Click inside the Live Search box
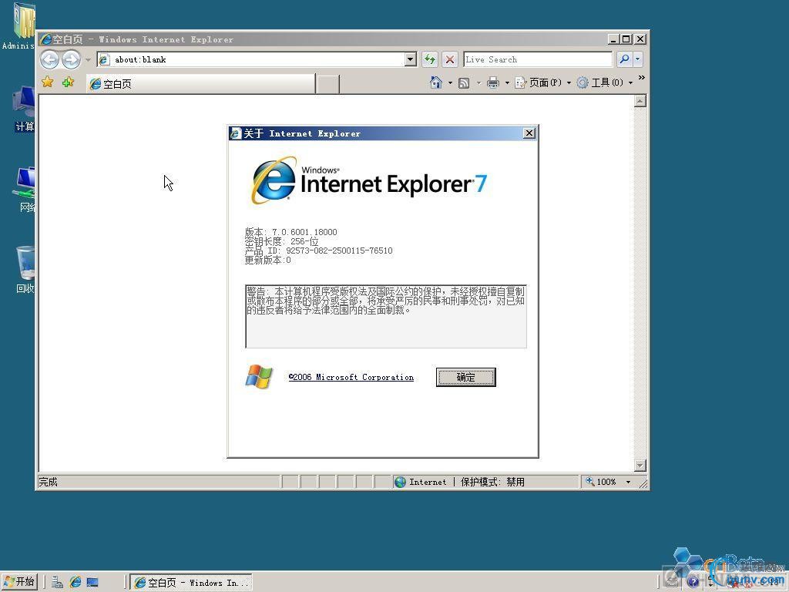 [x=537, y=59]
